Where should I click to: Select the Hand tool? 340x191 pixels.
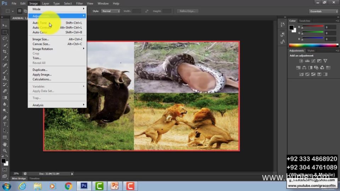click(5, 144)
